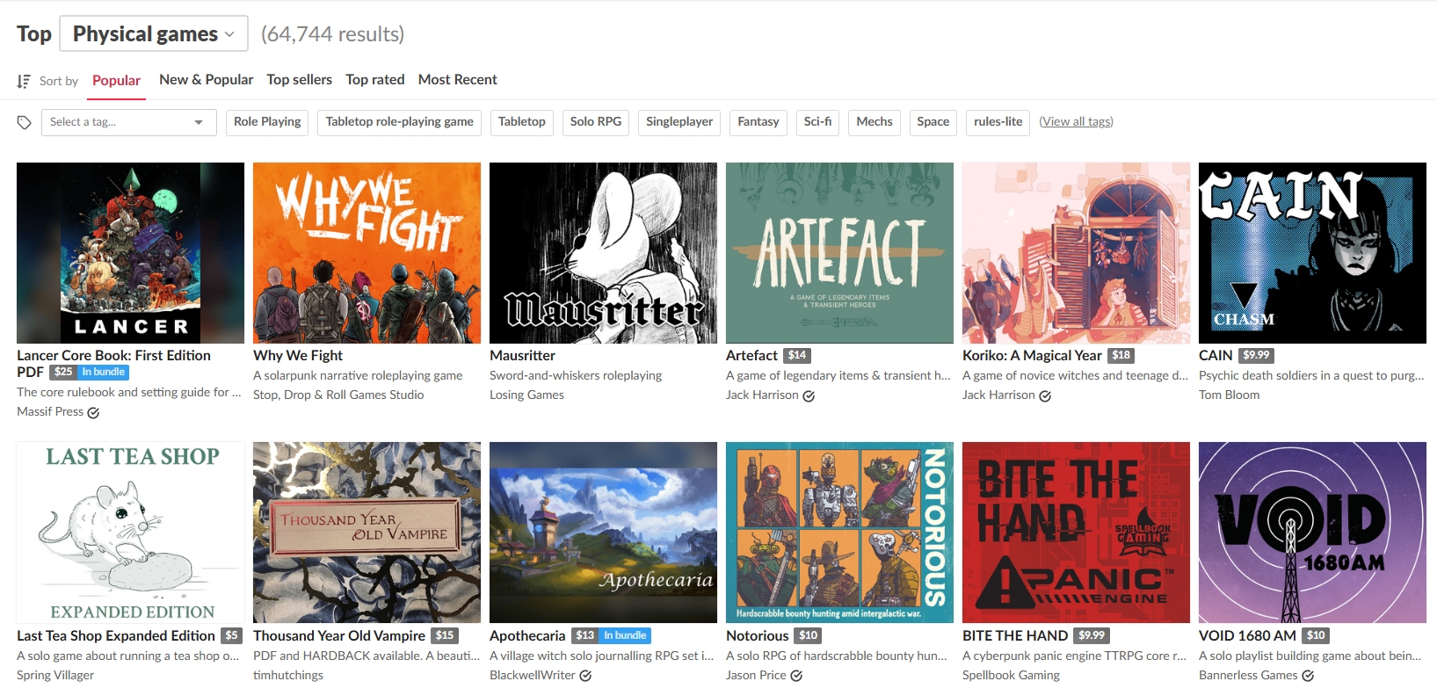Image resolution: width=1437 pixels, height=696 pixels.
Task: Click the Why We Fight cover image
Action: click(x=367, y=253)
